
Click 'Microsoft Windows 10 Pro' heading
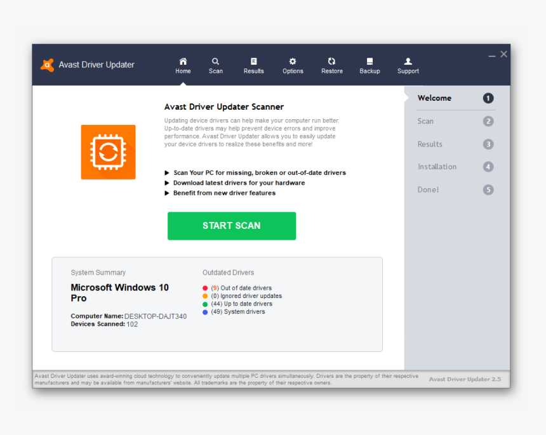click(x=119, y=293)
